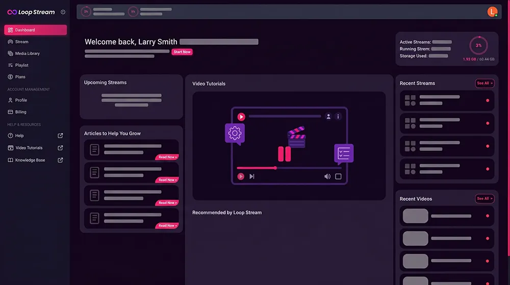Screen dimensions: 510x285
Task: Click the Recommended by Loop Stream heading
Action: click(227, 213)
